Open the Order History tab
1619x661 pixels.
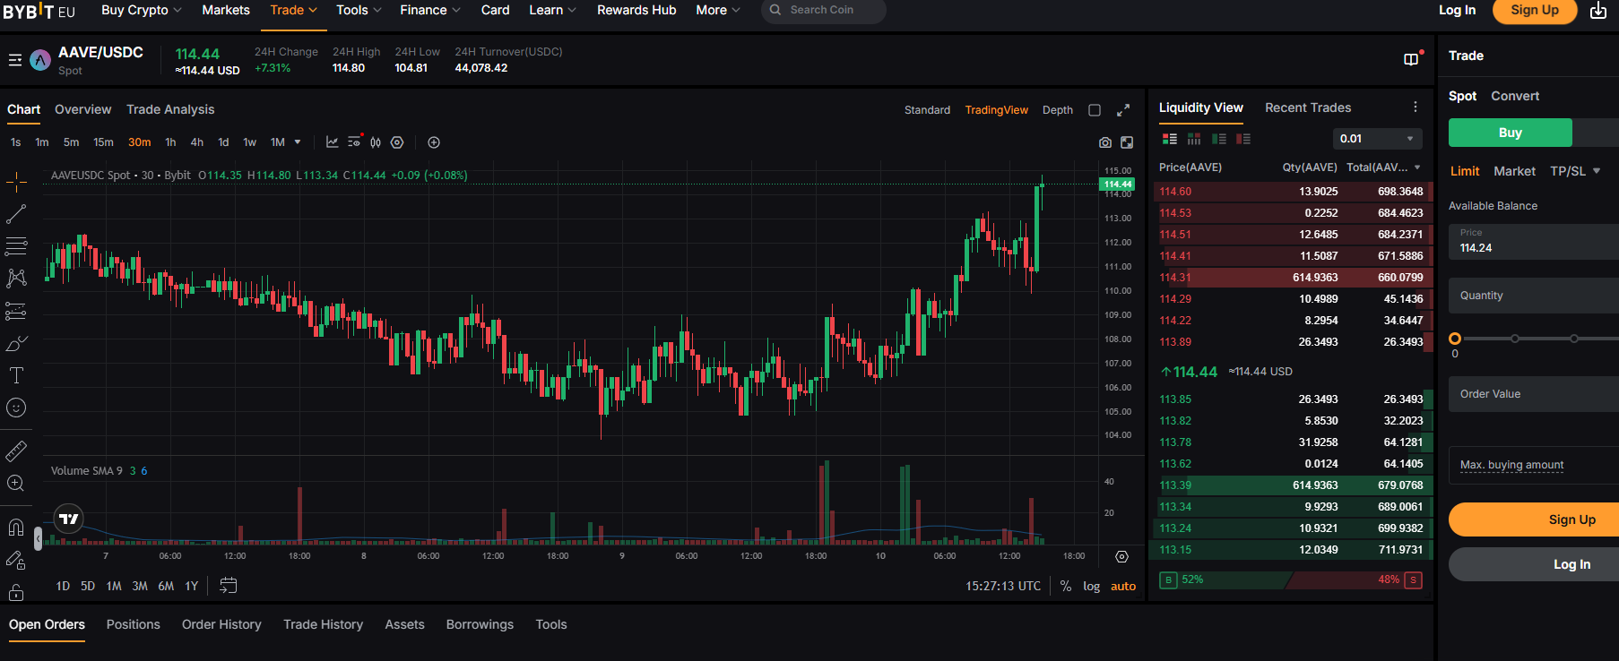221,624
